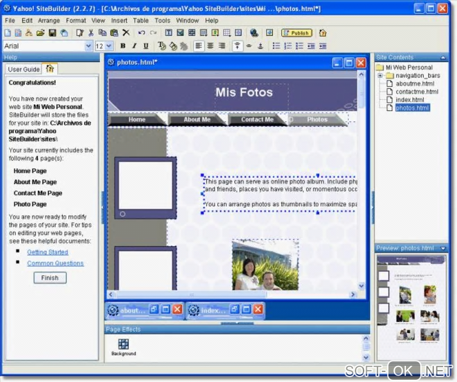457x382 pixels.
Task: Open the Tools menu
Action: (x=162, y=21)
